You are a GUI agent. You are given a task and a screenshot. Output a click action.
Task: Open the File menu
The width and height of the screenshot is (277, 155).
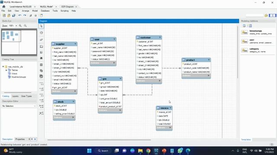3,11
